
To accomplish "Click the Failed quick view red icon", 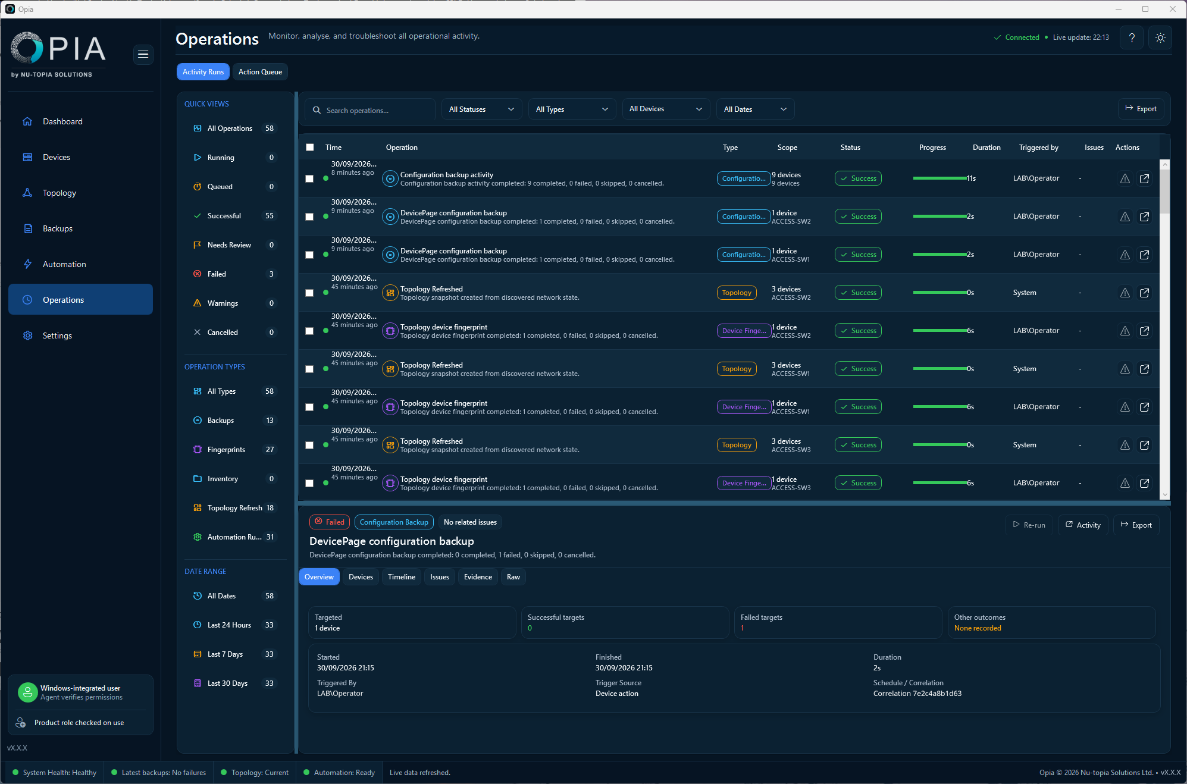I will pyautogui.click(x=198, y=274).
